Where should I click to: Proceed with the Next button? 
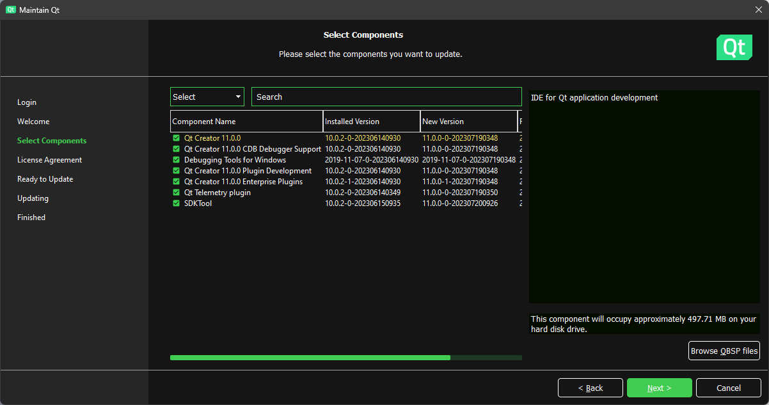point(660,388)
